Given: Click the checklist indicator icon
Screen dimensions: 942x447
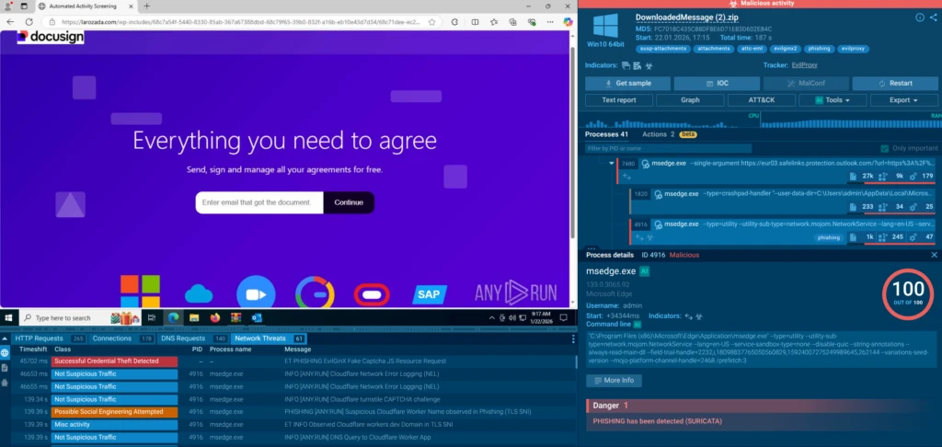Looking at the screenshot, I should point(638,65).
